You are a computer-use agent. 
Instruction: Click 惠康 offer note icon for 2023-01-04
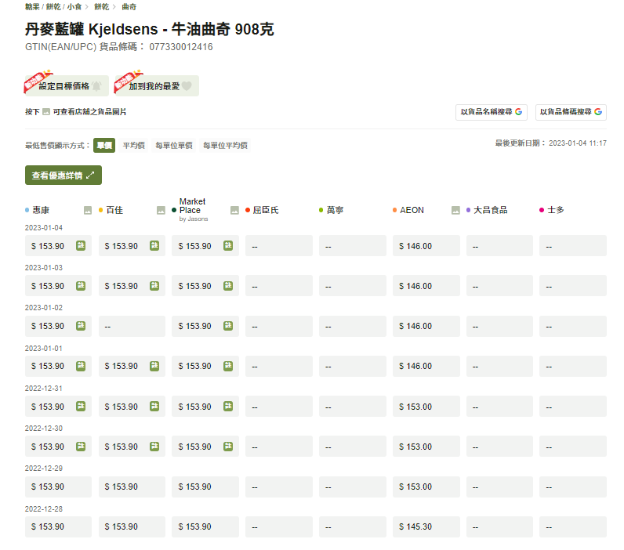(x=81, y=246)
